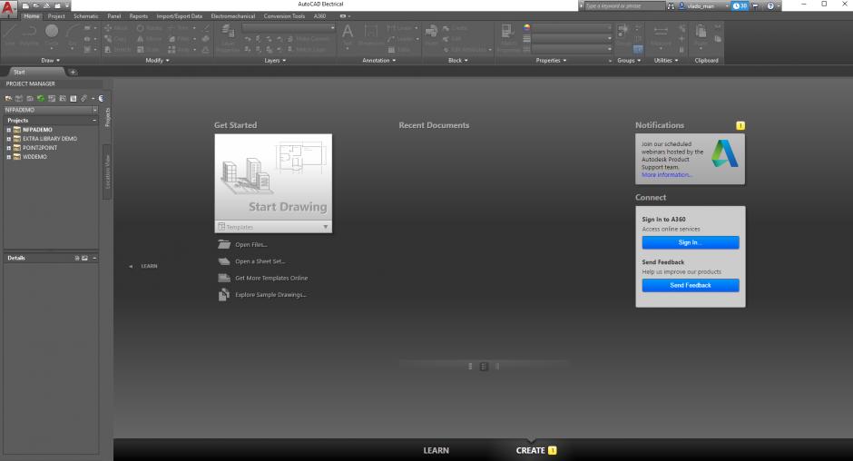Click the white list icon in Project Manager toolbar
The image size is (853, 461).
[74, 99]
